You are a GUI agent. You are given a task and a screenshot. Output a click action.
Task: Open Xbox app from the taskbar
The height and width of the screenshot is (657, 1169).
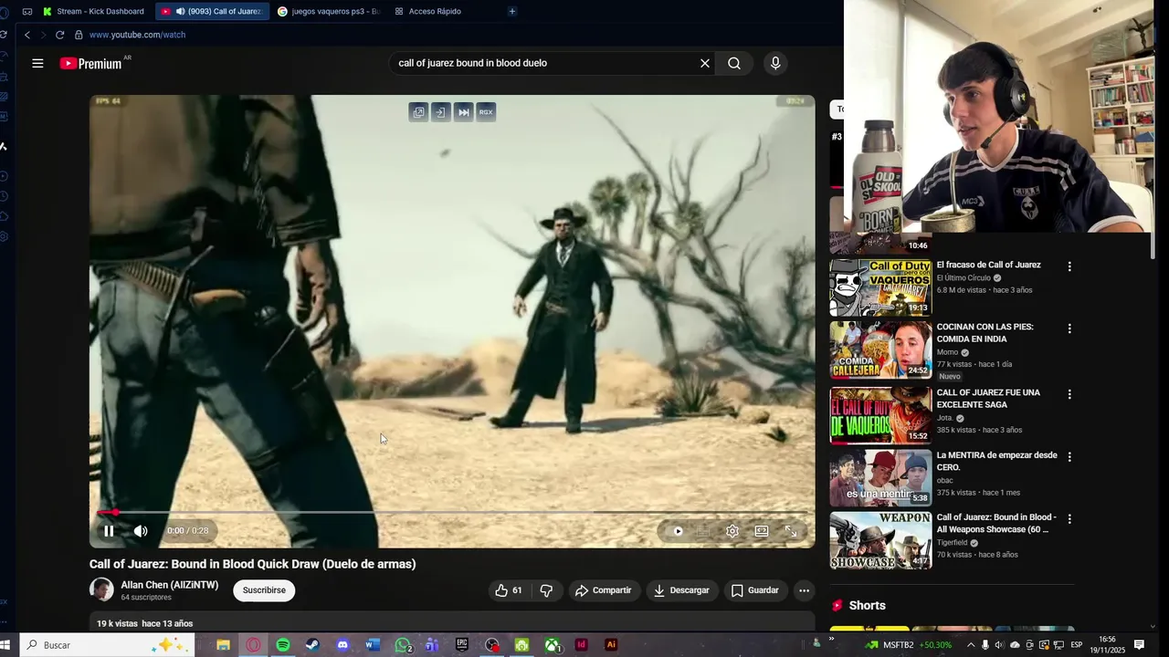click(x=553, y=645)
